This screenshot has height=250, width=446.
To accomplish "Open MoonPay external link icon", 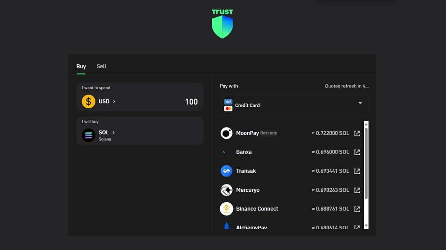I will coord(357,133).
